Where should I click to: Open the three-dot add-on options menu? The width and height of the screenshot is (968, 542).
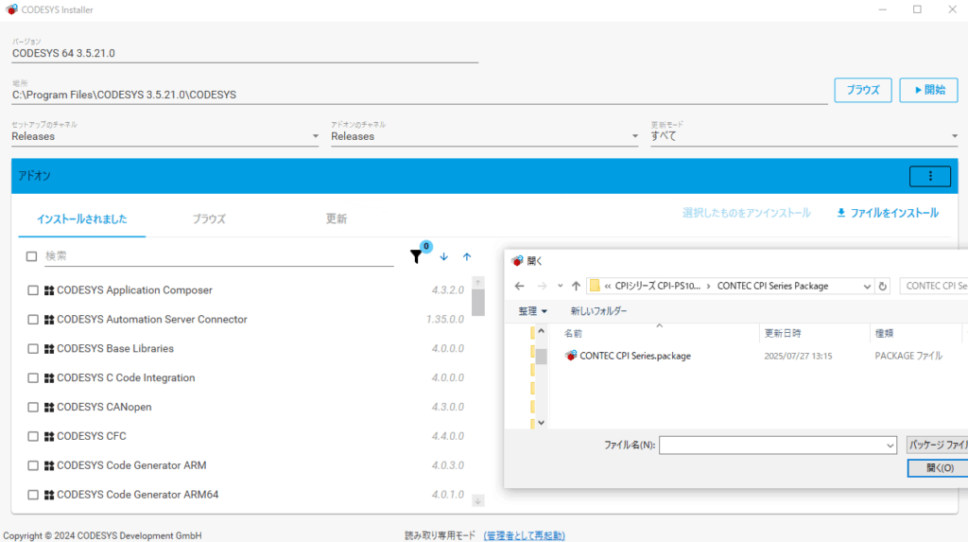pyautogui.click(x=930, y=176)
